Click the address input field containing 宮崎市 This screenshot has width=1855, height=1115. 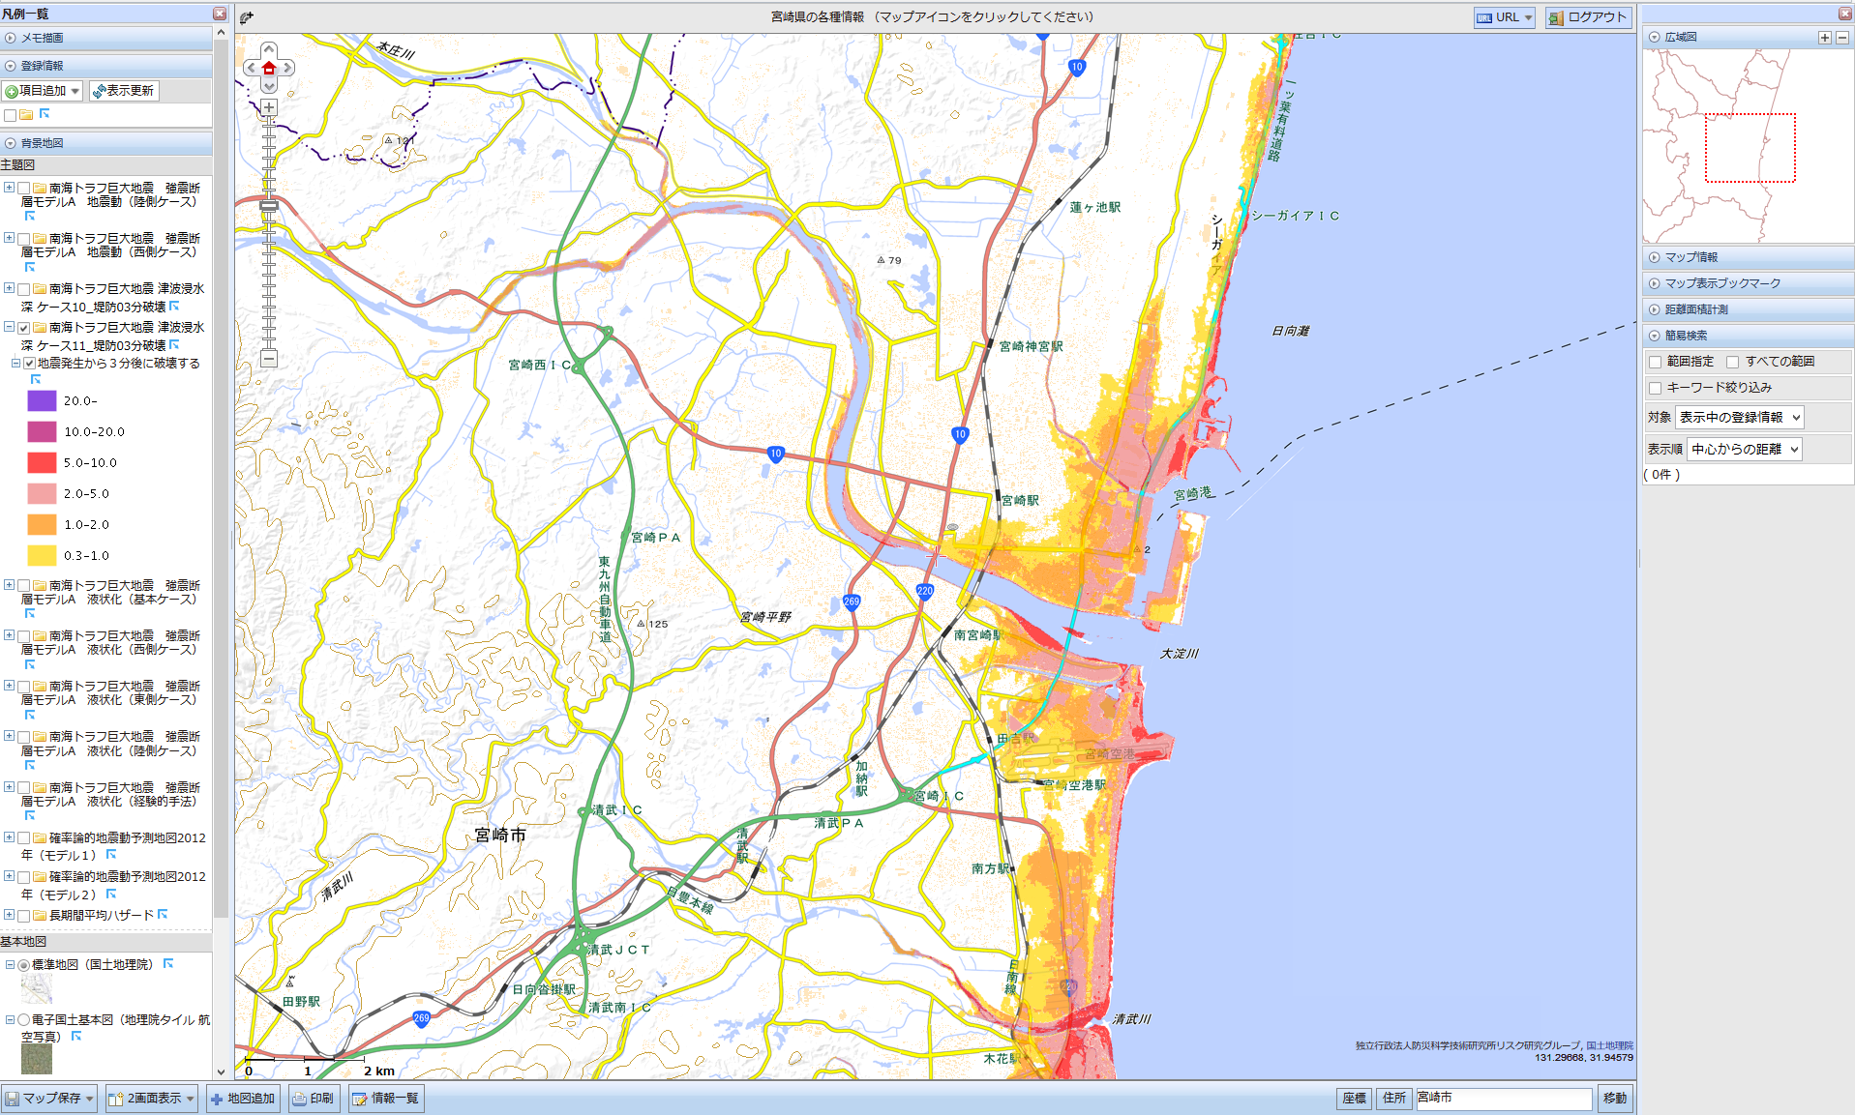[x=1503, y=1099]
